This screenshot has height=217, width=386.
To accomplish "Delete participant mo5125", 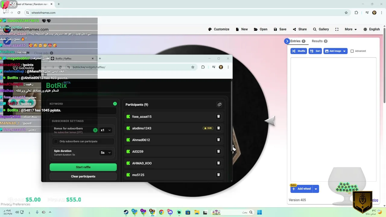I will 219,175.
